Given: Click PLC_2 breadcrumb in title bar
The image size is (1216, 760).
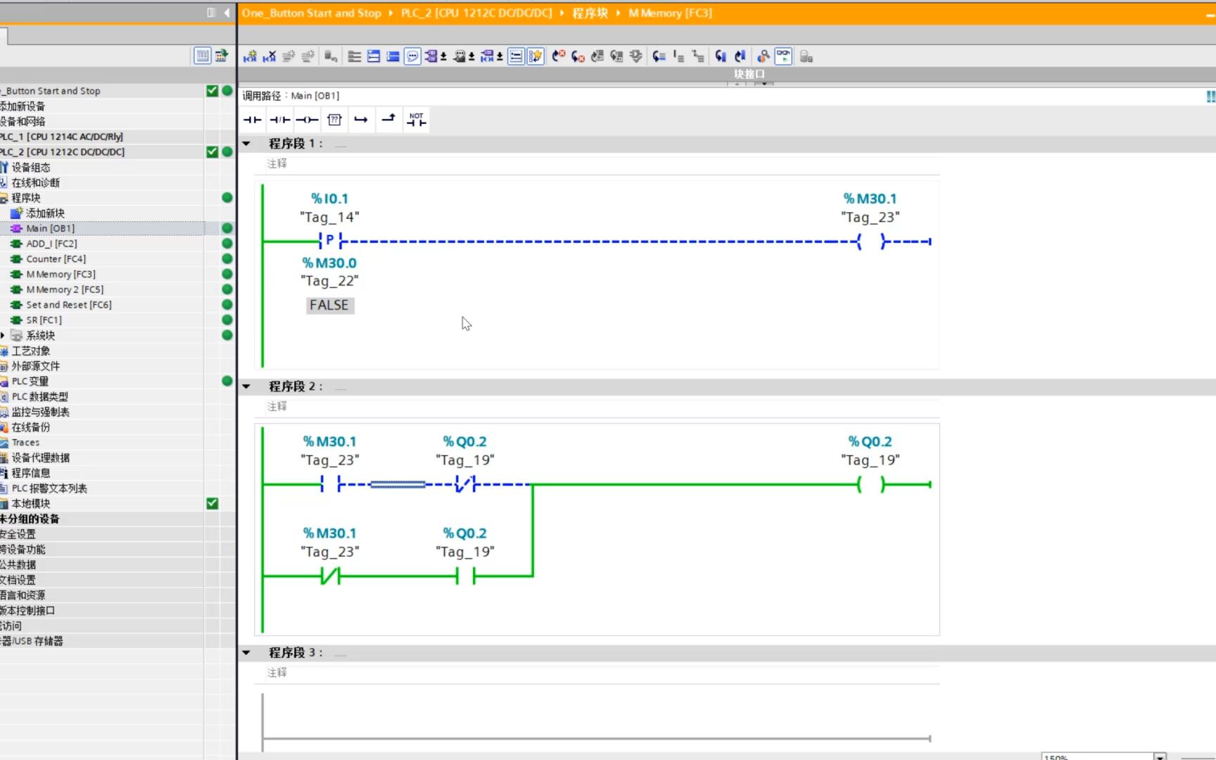Looking at the screenshot, I should pyautogui.click(x=476, y=13).
